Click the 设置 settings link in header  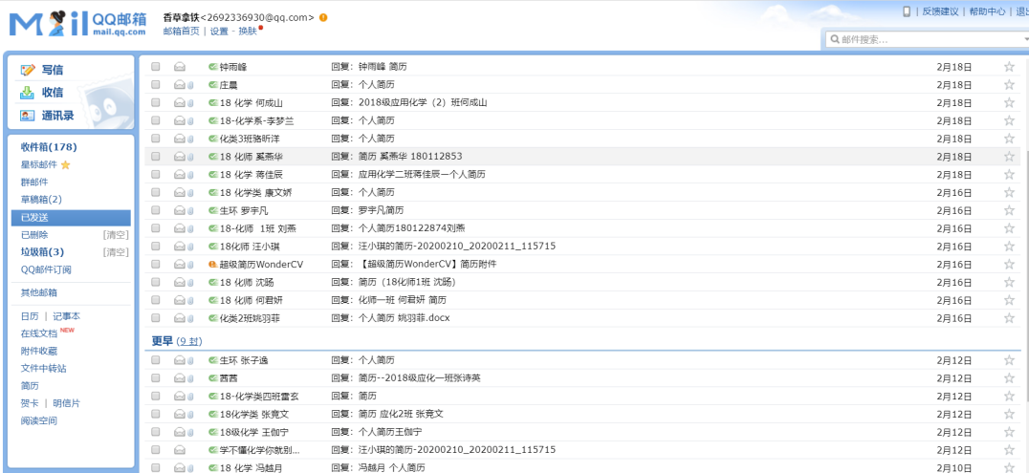click(219, 31)
